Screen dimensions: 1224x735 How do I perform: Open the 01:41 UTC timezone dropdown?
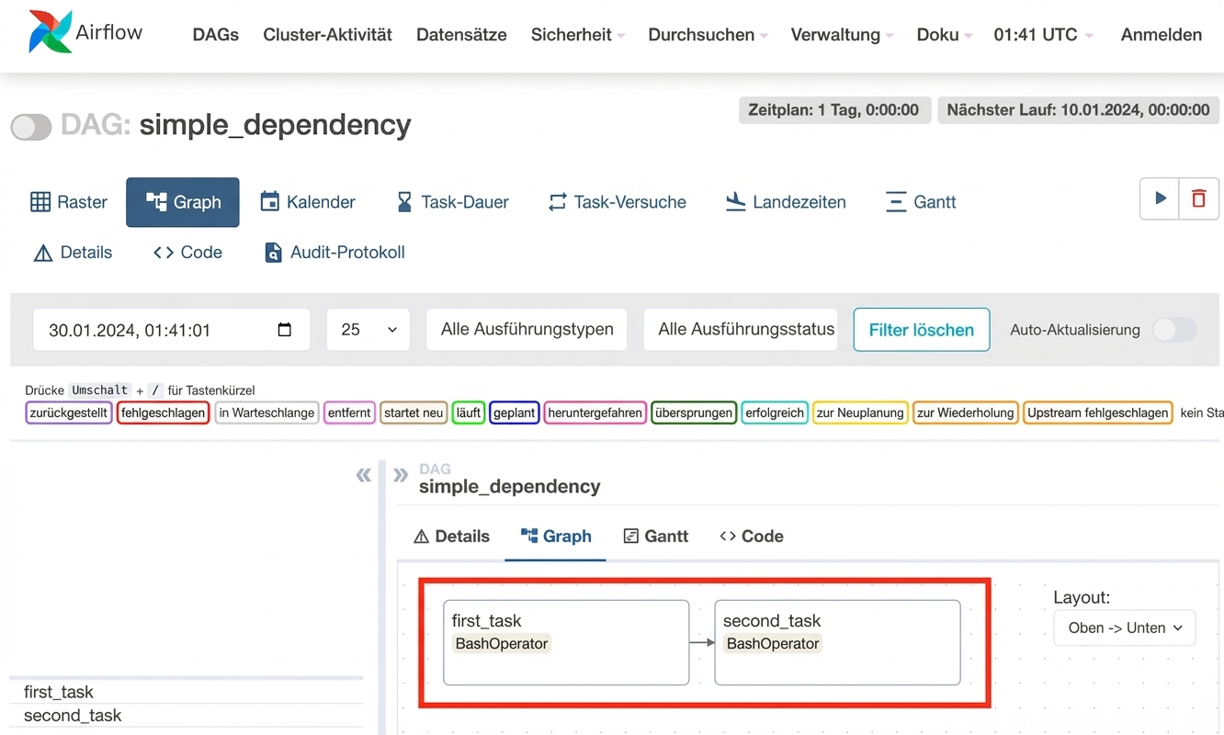1043,35
